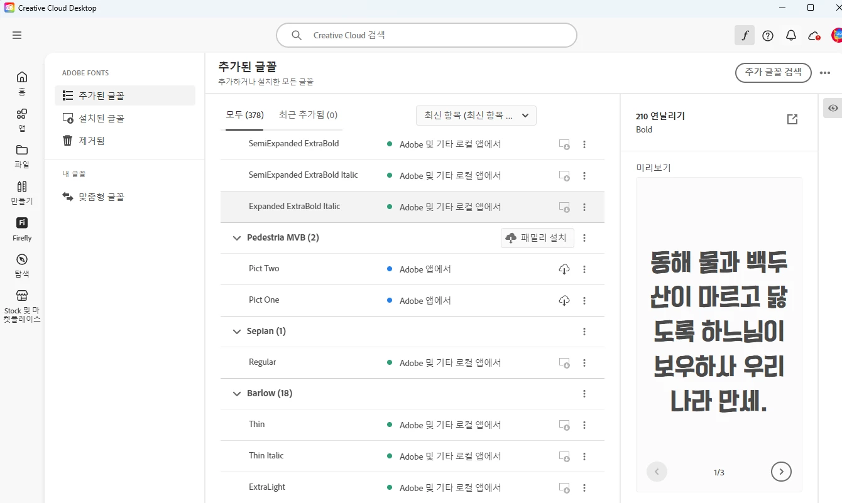Install icon for Barlow Thin Italic row
Viewport: 842px width, 503px height.
(x=564, y=457)
